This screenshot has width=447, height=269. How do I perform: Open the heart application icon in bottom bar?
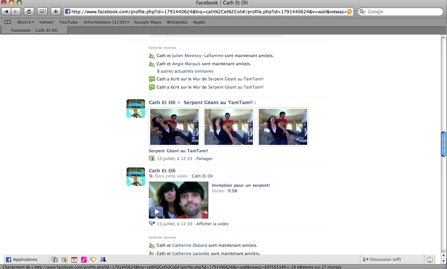93,260
